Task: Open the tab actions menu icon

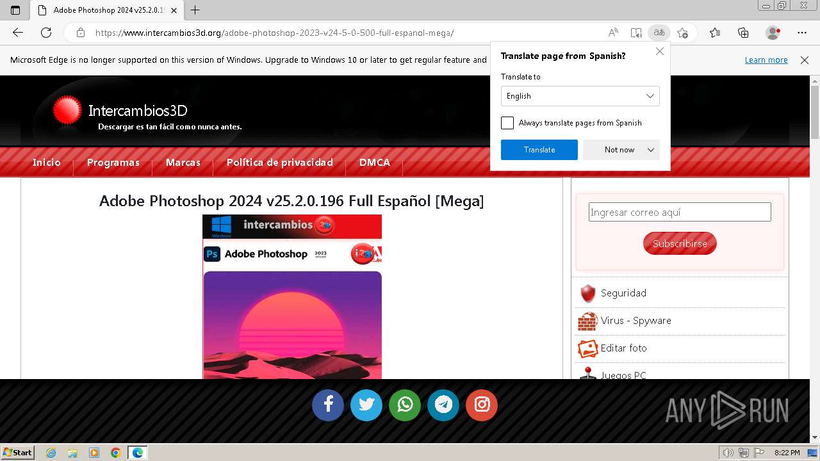Action: point(15,10)
